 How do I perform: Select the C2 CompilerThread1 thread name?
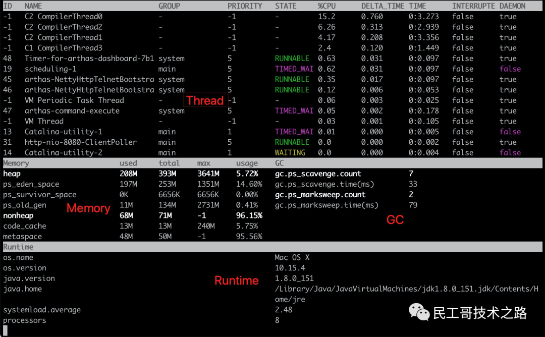[x=64, y=37]
